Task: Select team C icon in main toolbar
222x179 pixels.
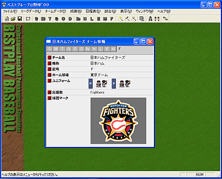Action: (63, 19)
